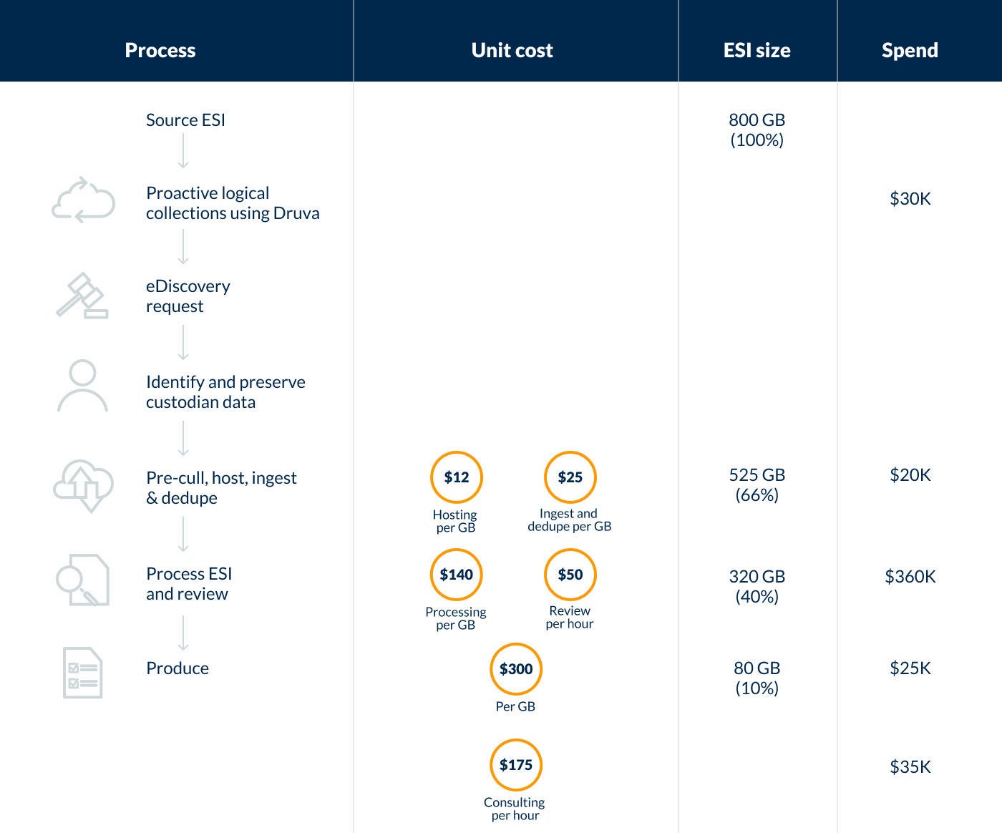Select the person icon beside custodian data
The width and height of the screenshot is (1002, 833).
tap(82, 386)
